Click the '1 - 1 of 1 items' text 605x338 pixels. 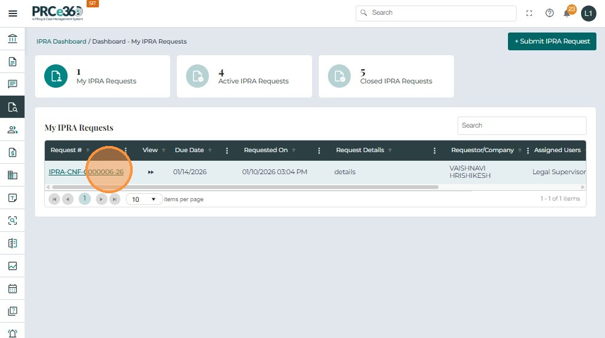pyautogui.click(x=560, y=199)
